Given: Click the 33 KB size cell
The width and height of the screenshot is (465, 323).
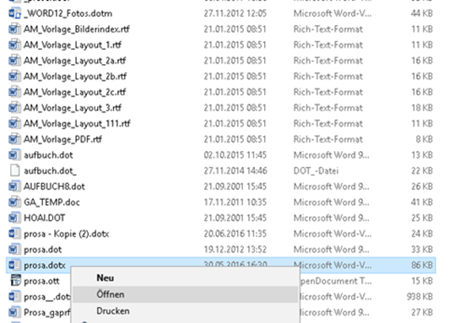Looking at the screenshot, I should pyautogui.click(x=422, y=249).
